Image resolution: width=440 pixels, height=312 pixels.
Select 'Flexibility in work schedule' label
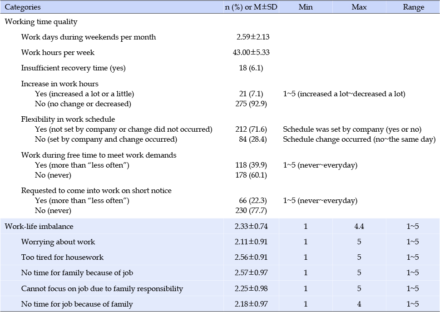(68, 119)
